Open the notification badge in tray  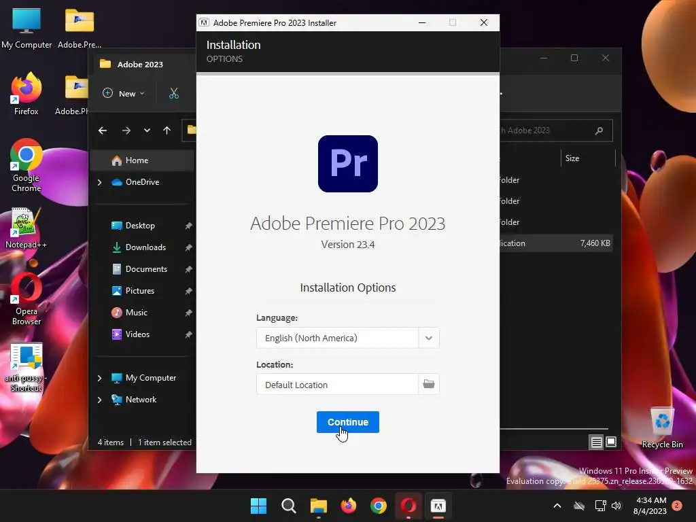(x=677, y=506)
